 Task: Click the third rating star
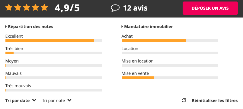pos(27,8)
